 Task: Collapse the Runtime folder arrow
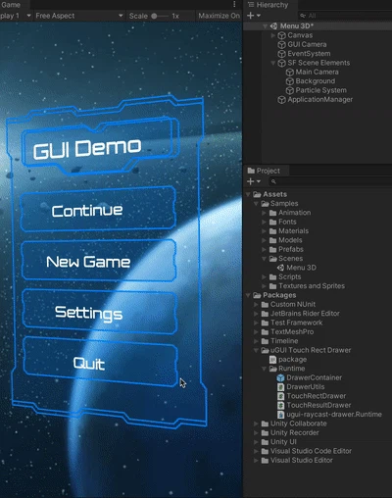click(264, 369)
